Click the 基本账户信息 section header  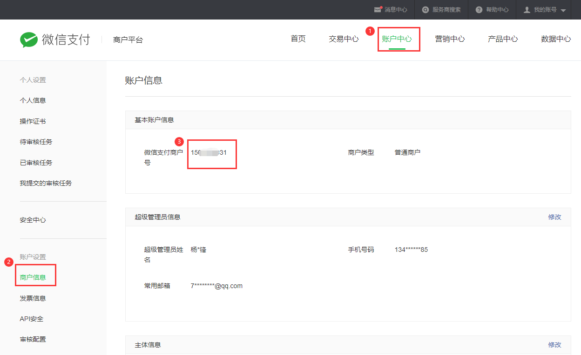pos(154,120)
